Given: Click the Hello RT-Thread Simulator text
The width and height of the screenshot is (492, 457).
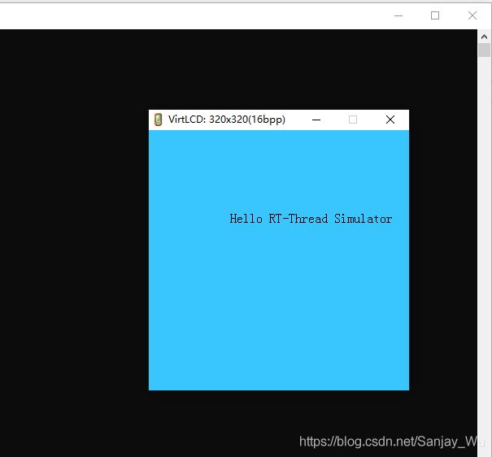Looking at the screenshot, I should click(x=311, y=219).
